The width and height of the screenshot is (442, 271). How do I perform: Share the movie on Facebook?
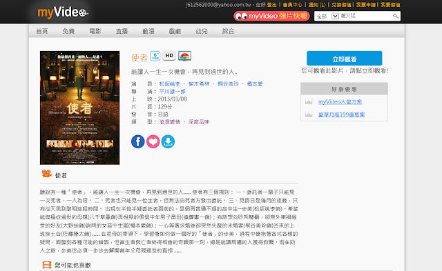point(138,141)
